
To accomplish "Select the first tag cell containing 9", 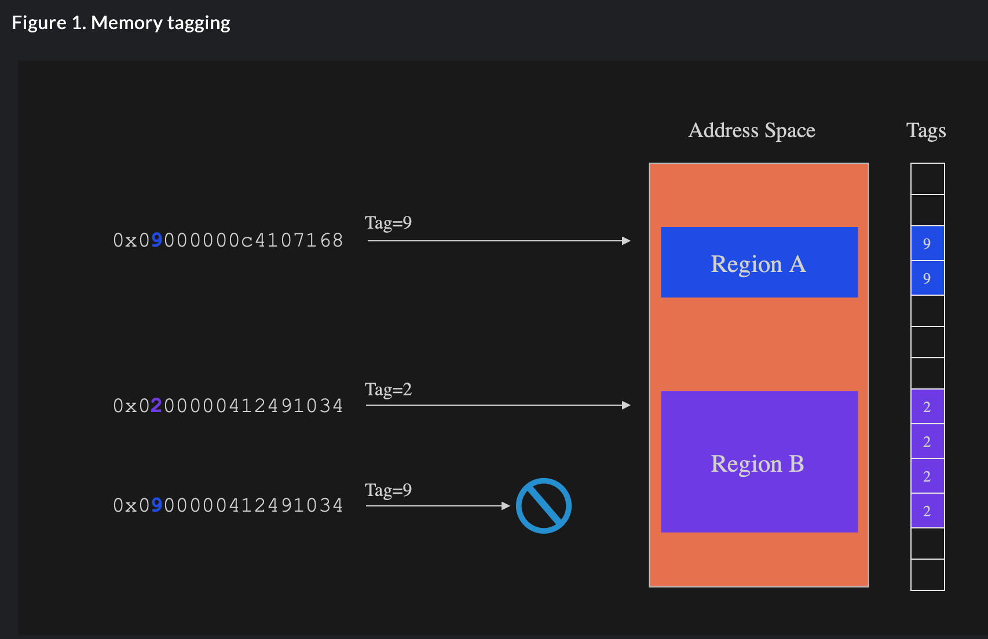I will point(927,243).
